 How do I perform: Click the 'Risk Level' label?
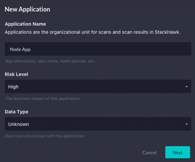click(x=17, y=74)
